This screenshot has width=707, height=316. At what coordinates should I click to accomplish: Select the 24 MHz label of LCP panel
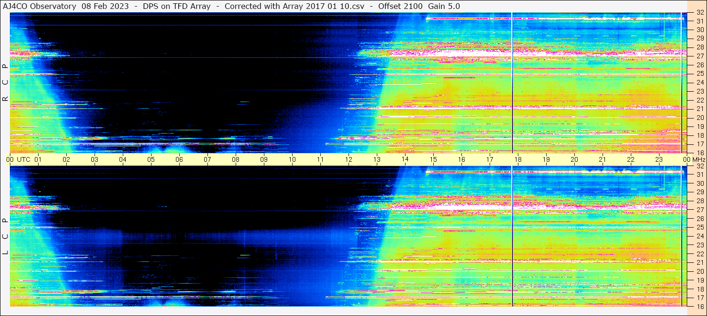pos(700,236)
